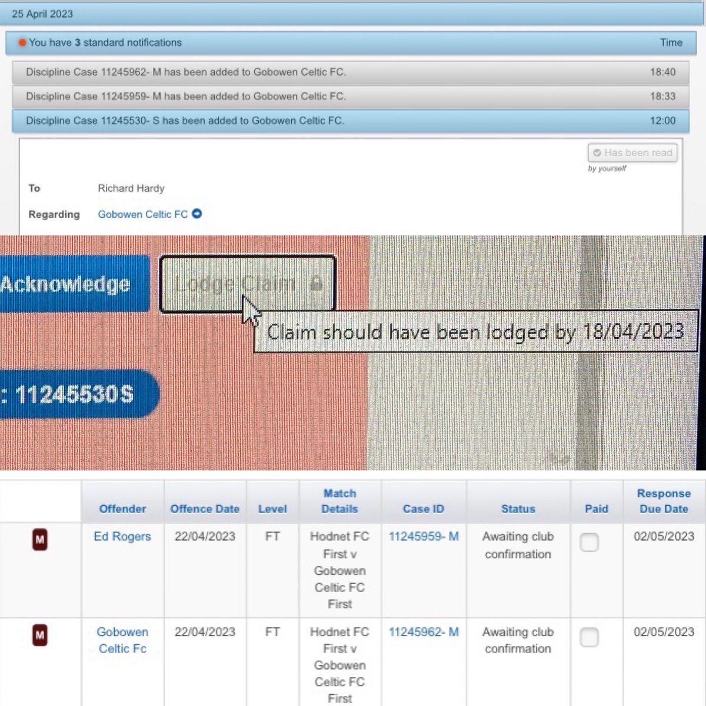Click the padlock icon on Lodge Claim

pyautogui.click(x=316, y=284)
